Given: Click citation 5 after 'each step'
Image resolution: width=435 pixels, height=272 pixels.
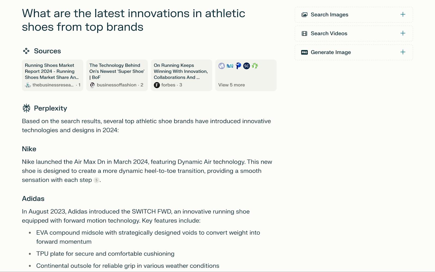Looking at the screenshot, I should [96, 180].
